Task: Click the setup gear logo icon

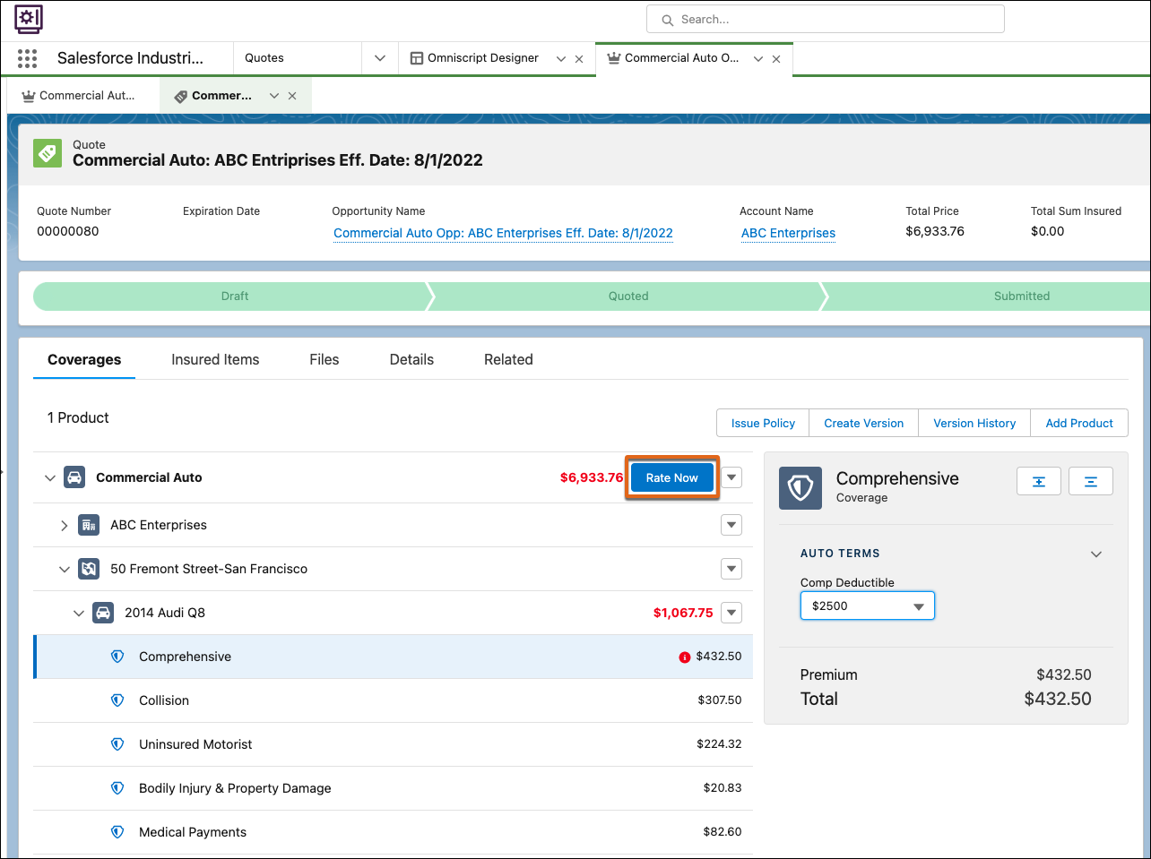Action: (29, 18)
